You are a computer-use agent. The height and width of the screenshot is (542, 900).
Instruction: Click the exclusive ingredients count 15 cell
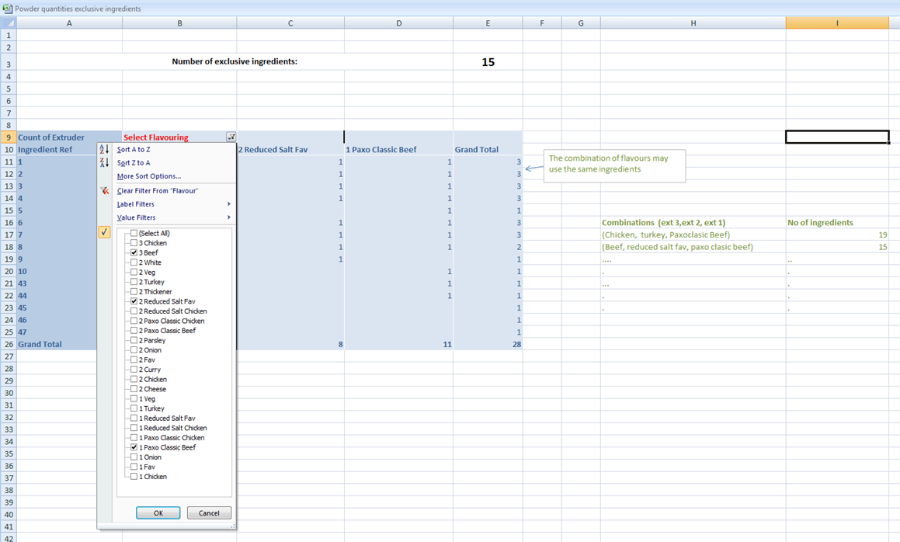488,62
